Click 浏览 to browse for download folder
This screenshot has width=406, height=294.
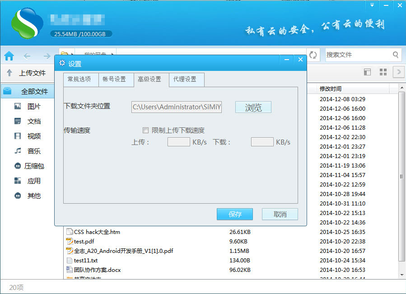click(253, 107)
